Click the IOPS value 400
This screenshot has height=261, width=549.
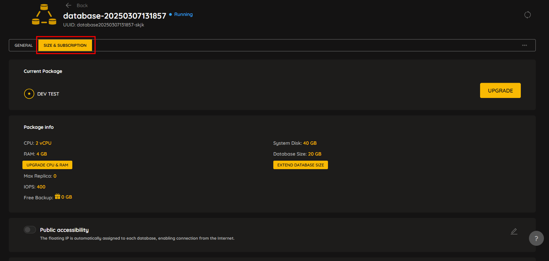[x=41, y=187]
